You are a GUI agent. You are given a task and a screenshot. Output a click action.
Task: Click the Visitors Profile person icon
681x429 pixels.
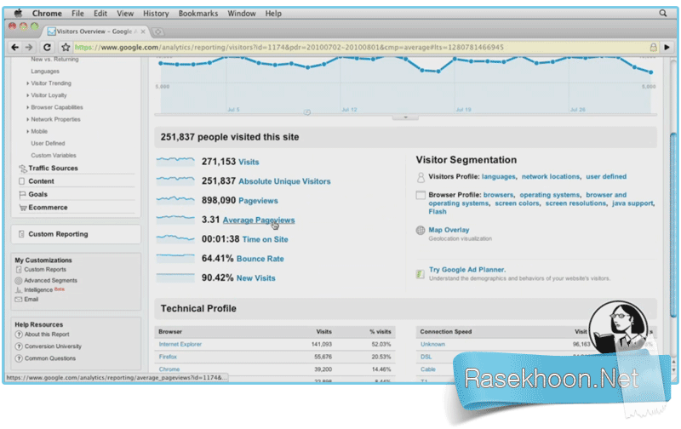point(421,177)
